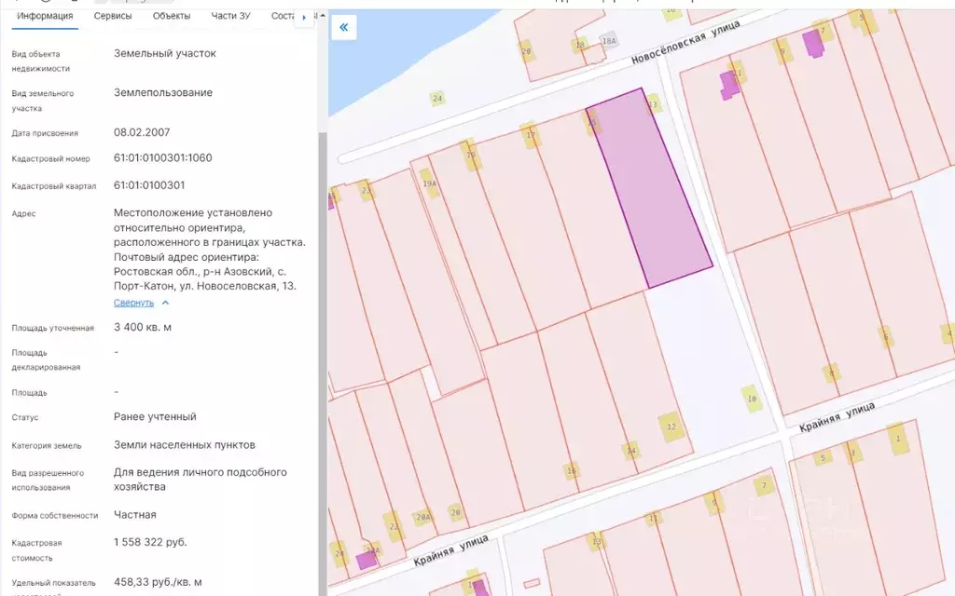Click the Новосёловская улица street label
The image size is (955, 596).
pyautogui.click(x=685, y=41)
